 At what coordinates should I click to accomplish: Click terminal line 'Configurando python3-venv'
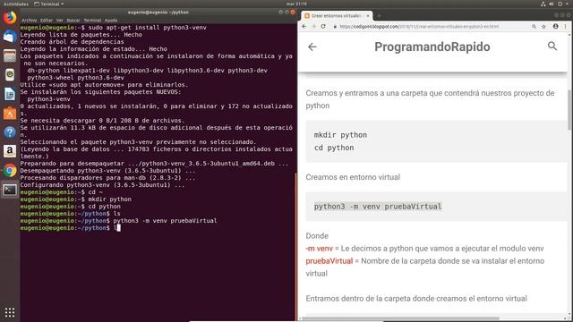102,185
